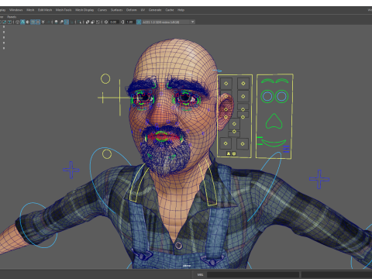
Task: Select the blue plus control at right
Action: point(319,179)
